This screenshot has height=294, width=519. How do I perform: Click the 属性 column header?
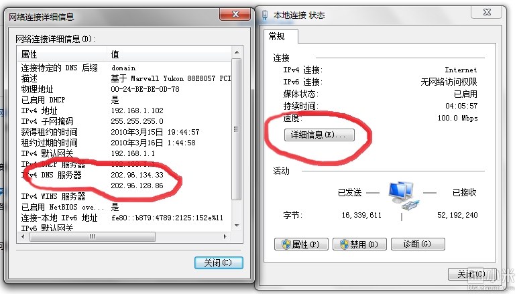[x=62, y=54]
